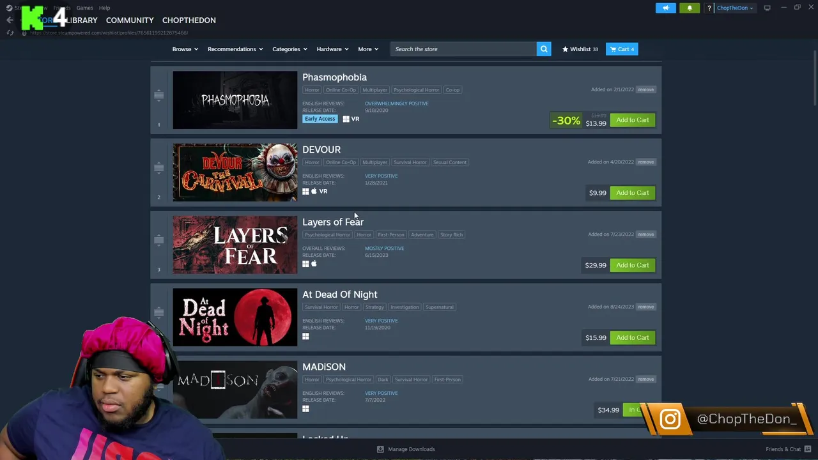
Task: Click the Search the store field
Action: pos(463,49)
